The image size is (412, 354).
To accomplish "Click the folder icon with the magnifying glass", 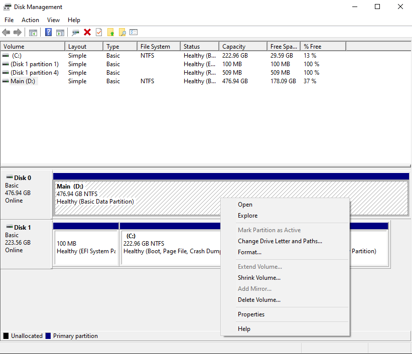I will [x=122, y=33].
